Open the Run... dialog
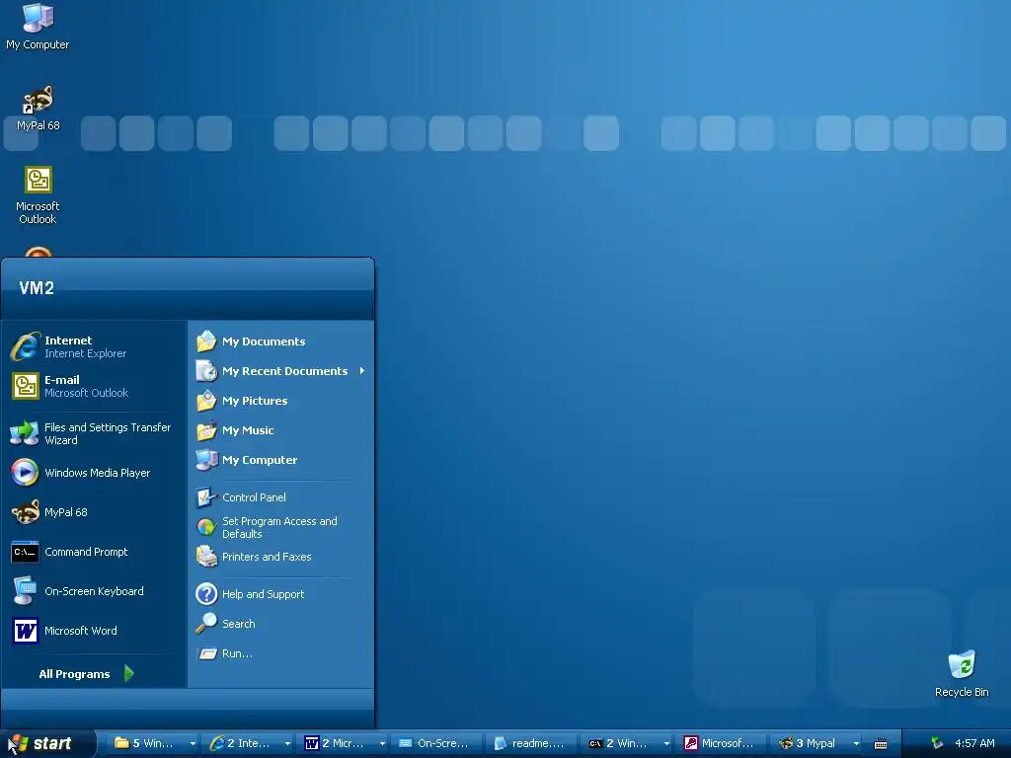Screen dimensions: 1011x758 point(280,653)
